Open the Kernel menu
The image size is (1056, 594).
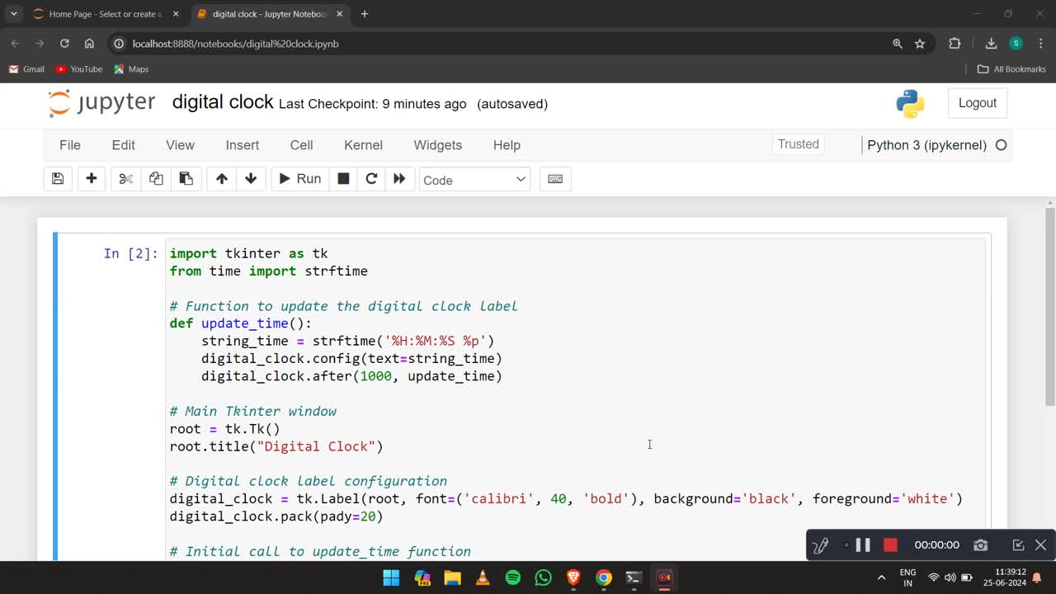(x=363, y=144)
